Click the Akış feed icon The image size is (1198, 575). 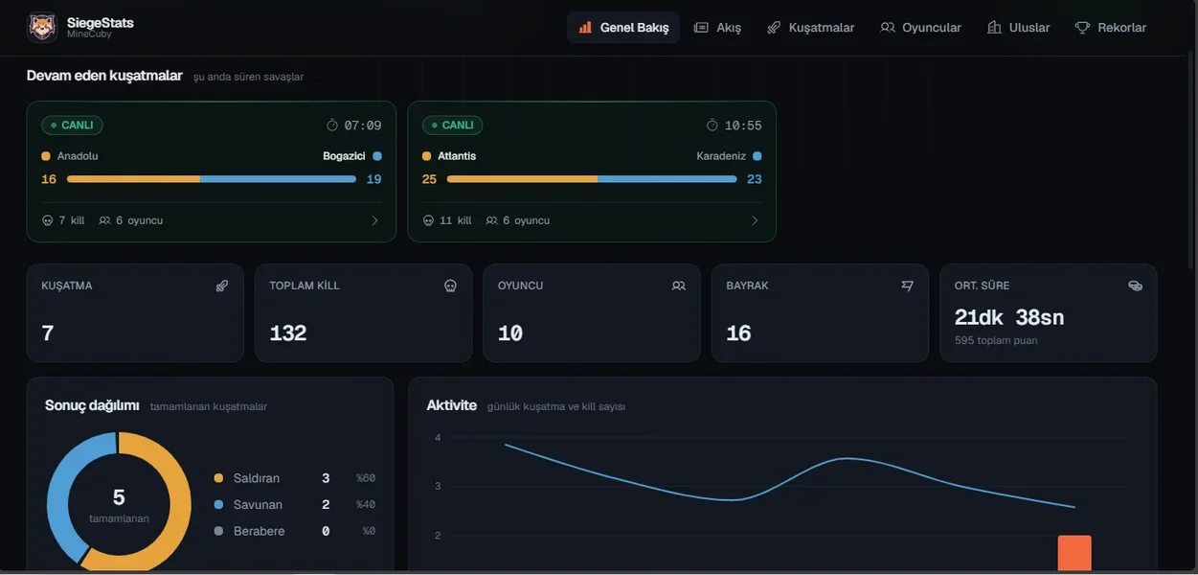point(701,28)
